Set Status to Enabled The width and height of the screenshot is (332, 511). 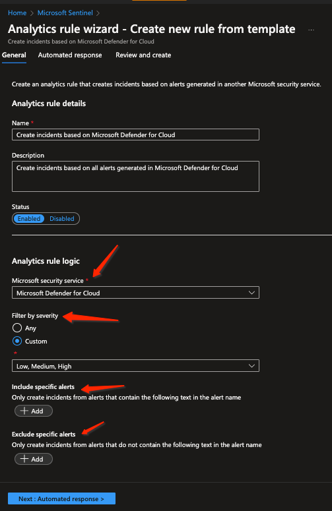[29, 219]
